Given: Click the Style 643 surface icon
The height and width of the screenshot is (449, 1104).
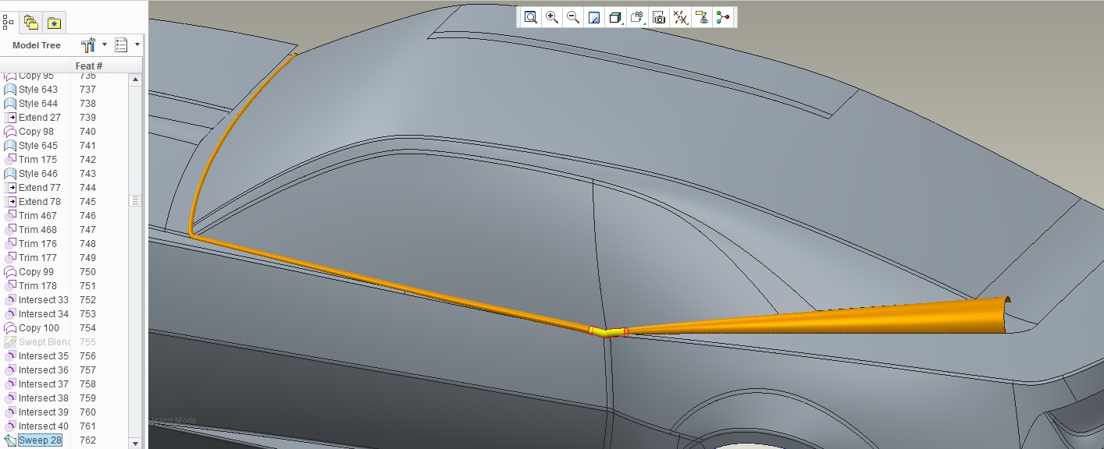Looking at the screenshot, I should 10,90.
